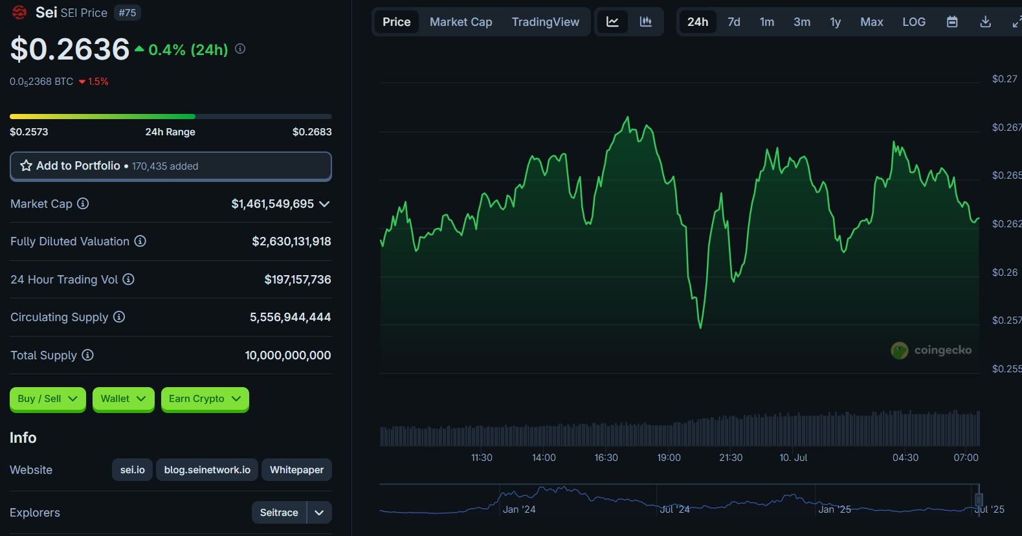
Task: Switch to line chart view icon
Action: click(612, 22)
